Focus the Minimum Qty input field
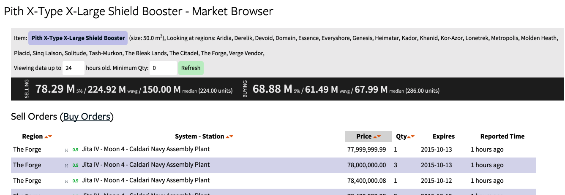Image resolution: width=565 pixels, height=195 pixels. point(164,68)
